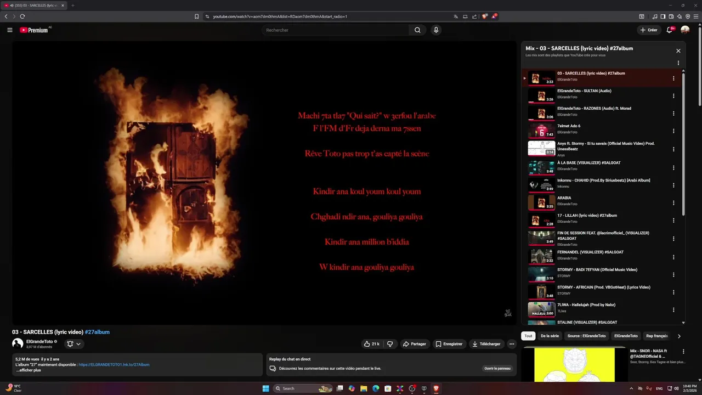Image resolution: width=702 pixels, height=395 pixels.
Task: Reload the page in the browser
Action: (x=22, y=16)
